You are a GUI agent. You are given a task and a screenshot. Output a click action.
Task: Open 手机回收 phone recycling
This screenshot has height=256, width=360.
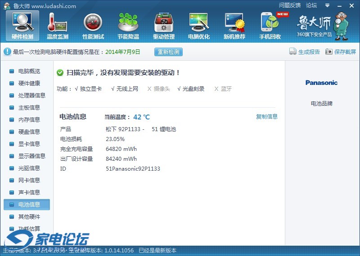[x=270, y=26]
